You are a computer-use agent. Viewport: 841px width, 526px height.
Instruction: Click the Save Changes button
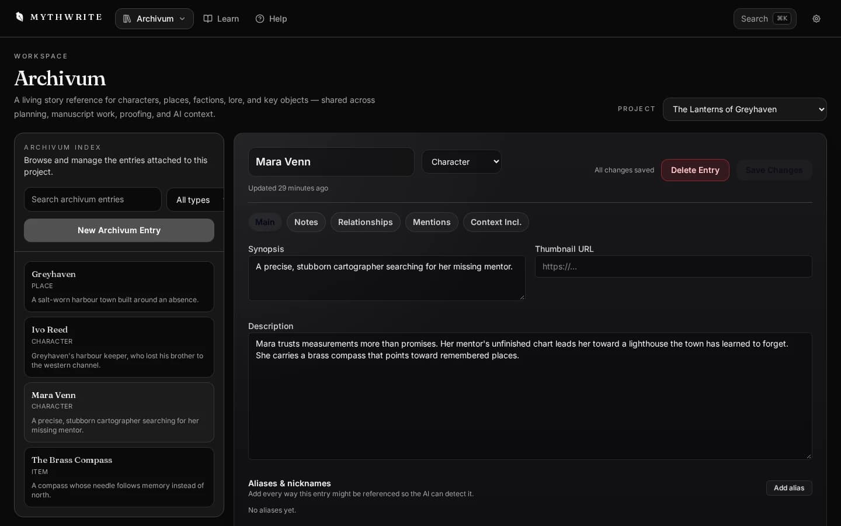pyautogui.click(x=774, y=170)
